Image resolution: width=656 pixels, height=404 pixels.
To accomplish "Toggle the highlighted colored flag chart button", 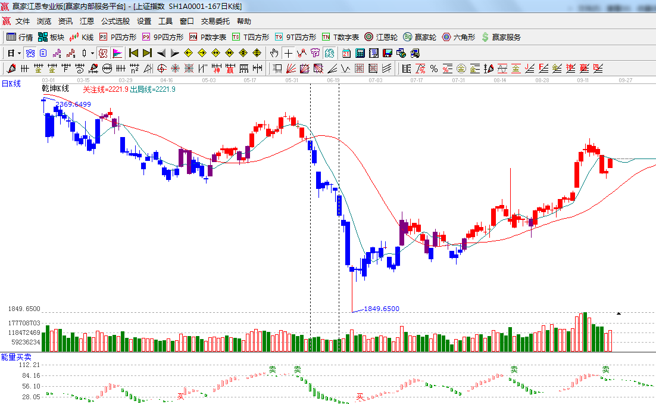I will (x=117, y=53).
